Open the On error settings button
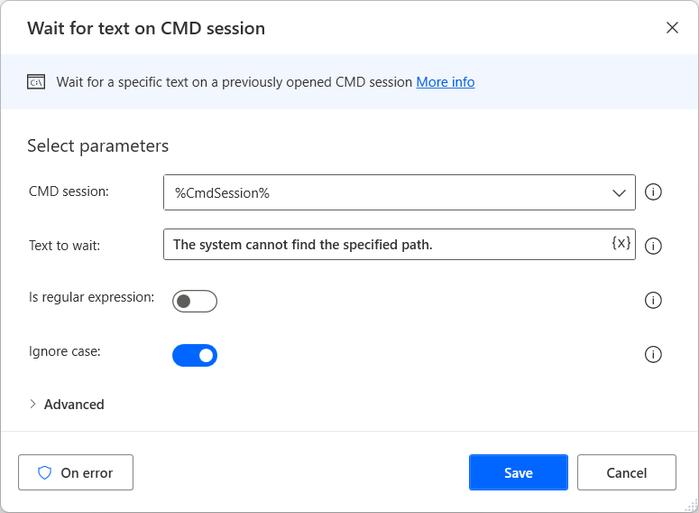The image size is (699, 513). pos(76,472)
